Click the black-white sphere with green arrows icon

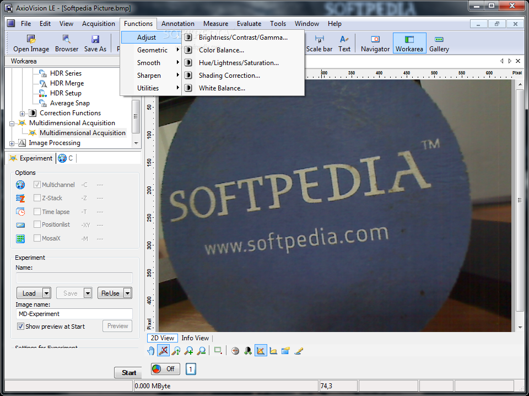click(248, 351)
